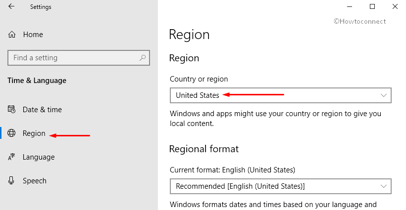Screen dimensions: 406x210
Task: Click the Language characters icon
Action: pos(11,157)
